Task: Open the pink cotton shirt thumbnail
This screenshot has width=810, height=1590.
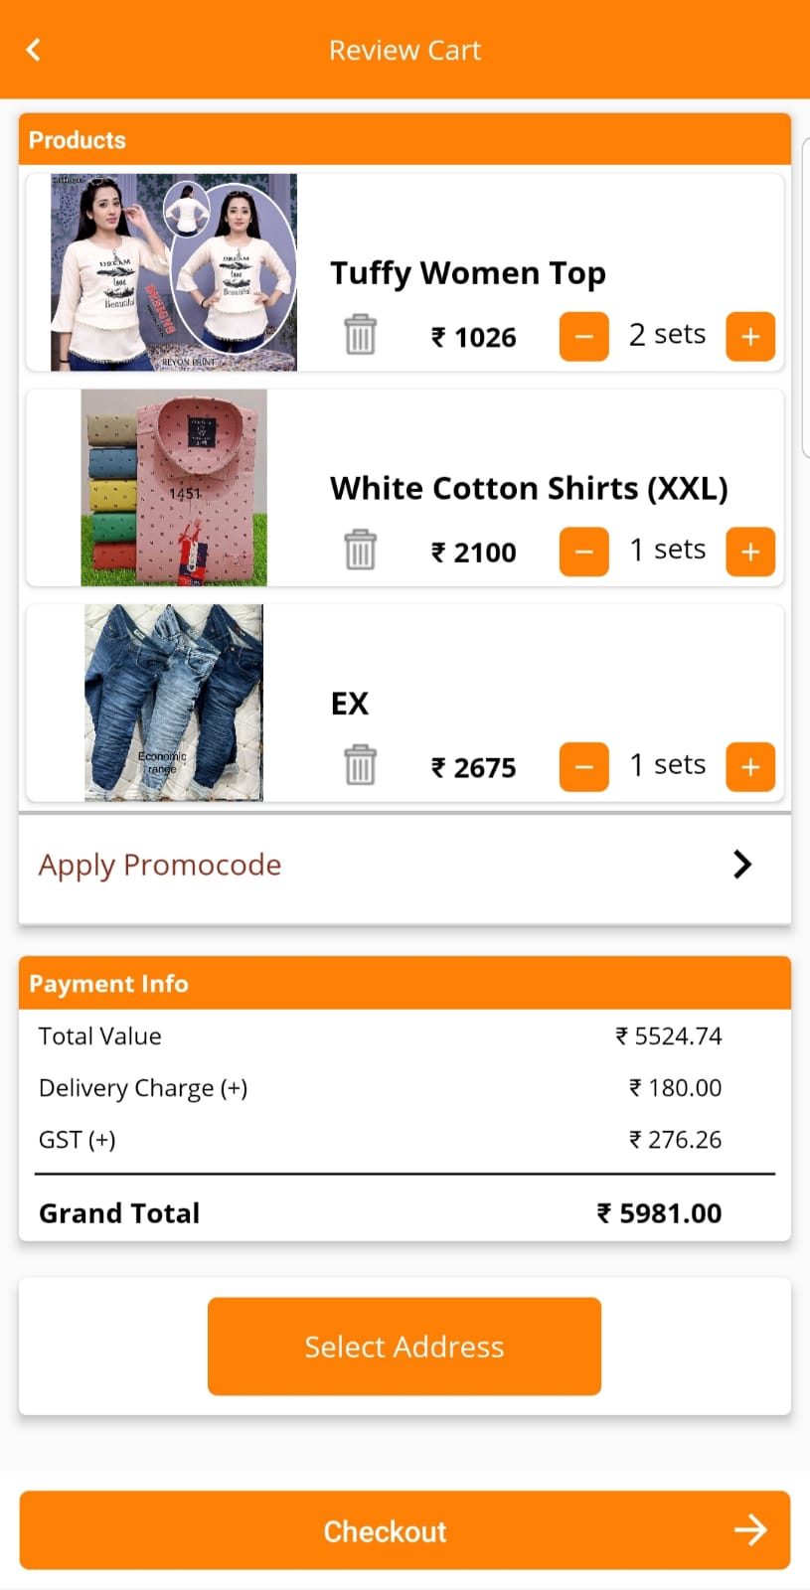Action: 174,487
